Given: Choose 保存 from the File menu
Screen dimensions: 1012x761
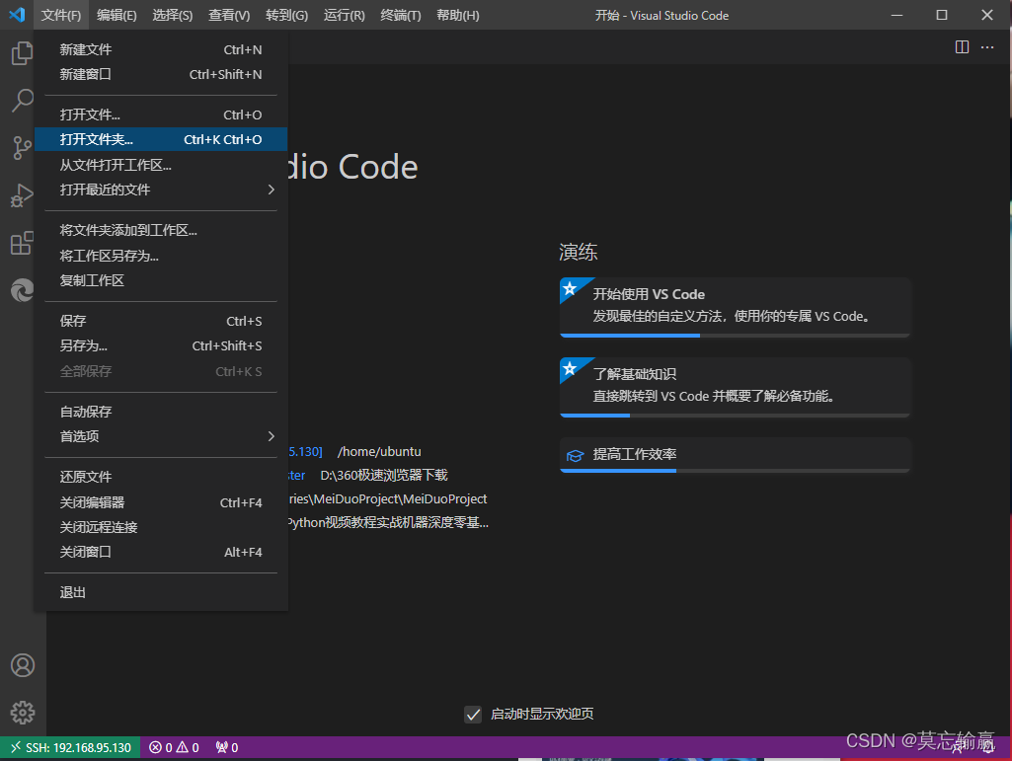Looking at the screenshot, I should click(x=161, y=321).
